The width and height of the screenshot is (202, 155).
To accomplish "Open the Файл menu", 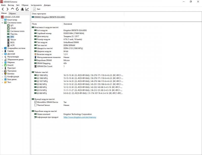I will (x=3, y=5).
